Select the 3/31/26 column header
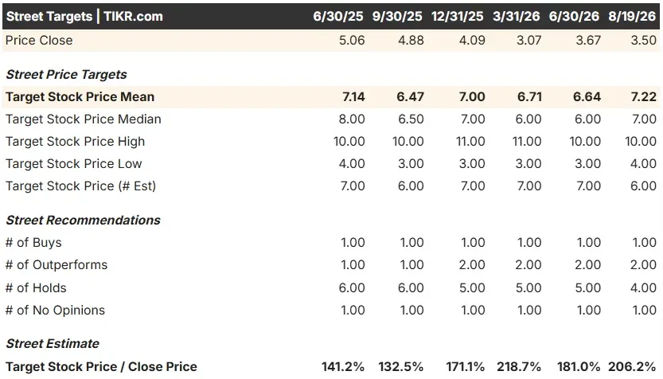 pos(516,17)
